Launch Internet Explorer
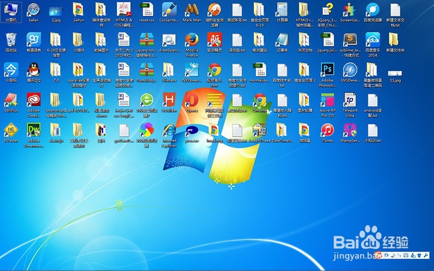The image size is (434, 271). click(169, 135)
